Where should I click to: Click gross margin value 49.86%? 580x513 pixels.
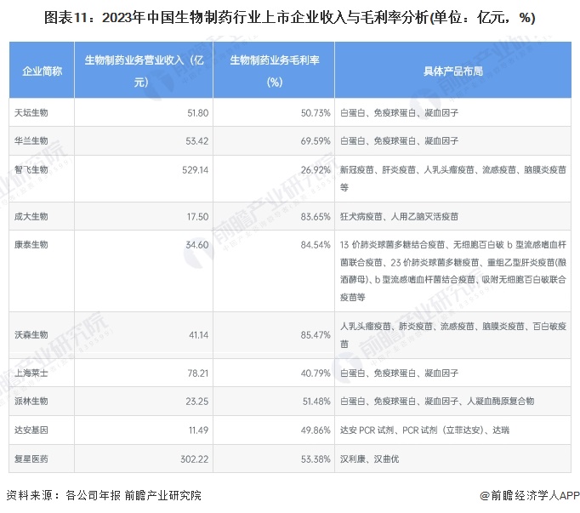316,430
